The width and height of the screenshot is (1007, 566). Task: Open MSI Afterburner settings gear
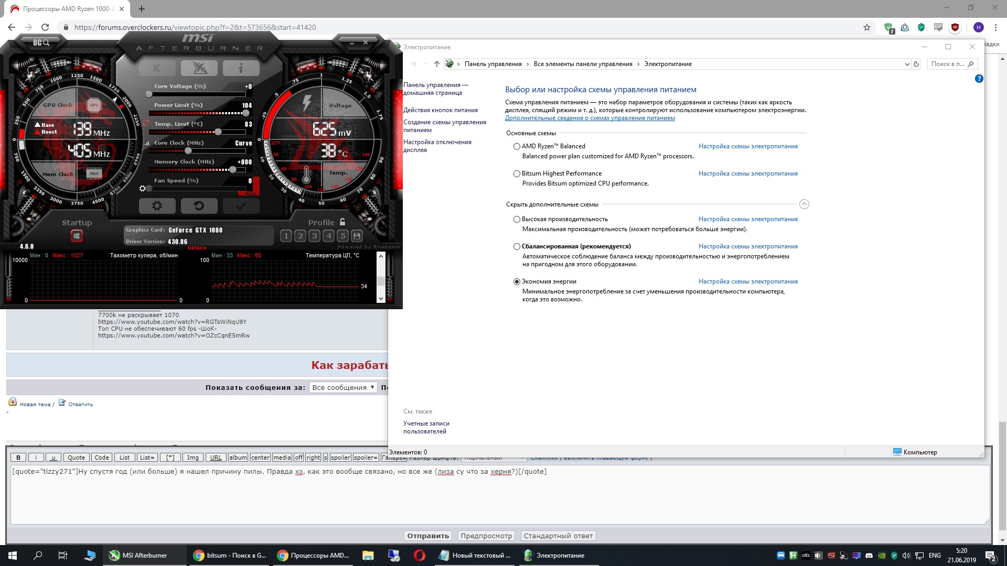pyautogui.click(x=157, y=206)
